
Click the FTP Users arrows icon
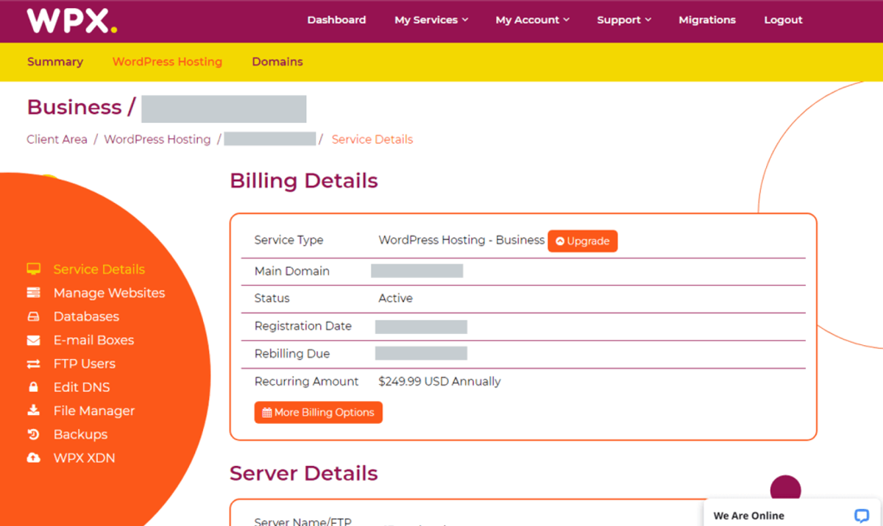coord(33,363)
